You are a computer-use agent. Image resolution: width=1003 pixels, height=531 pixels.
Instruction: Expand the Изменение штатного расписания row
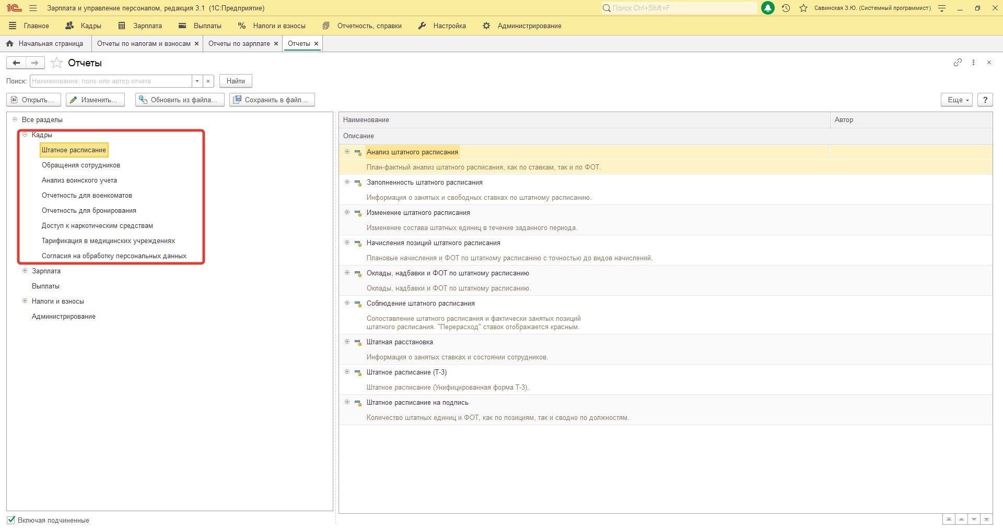pyautogui.click(x=347, y=212)
